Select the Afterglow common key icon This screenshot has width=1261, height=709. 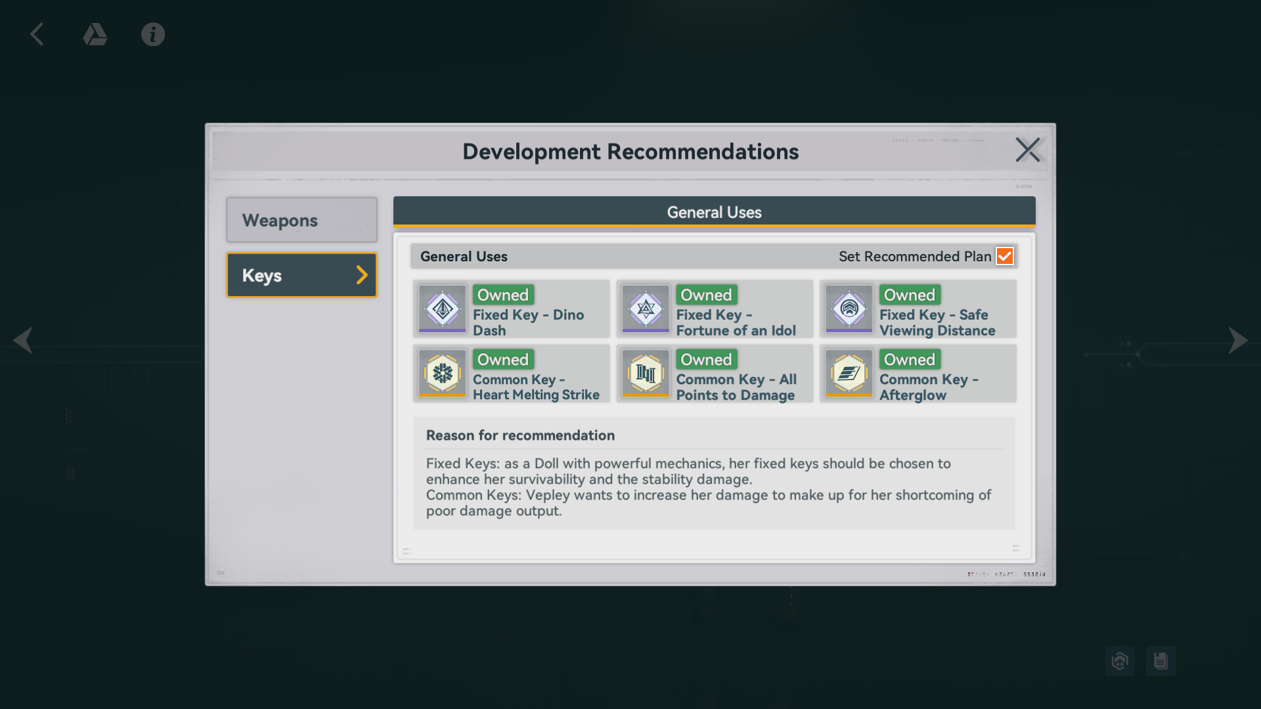(x=849, y=373)
